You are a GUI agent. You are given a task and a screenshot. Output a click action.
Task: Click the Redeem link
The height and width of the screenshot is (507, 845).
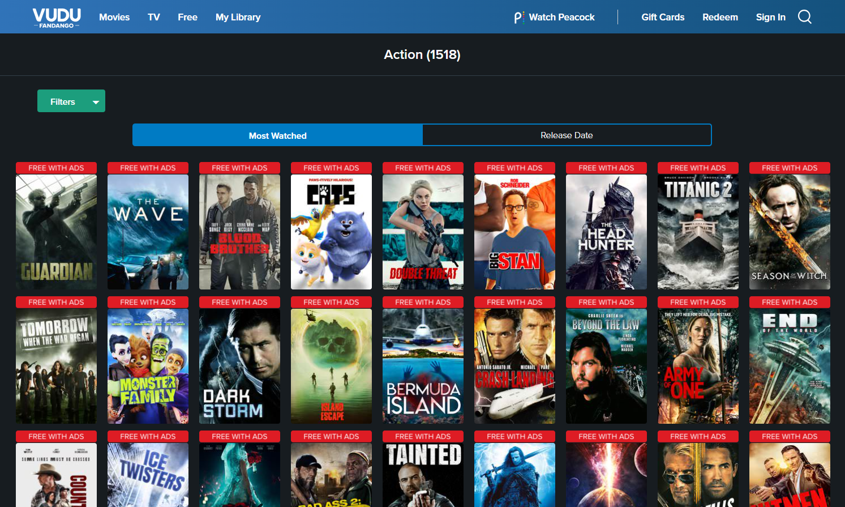[x=720, y=18]
